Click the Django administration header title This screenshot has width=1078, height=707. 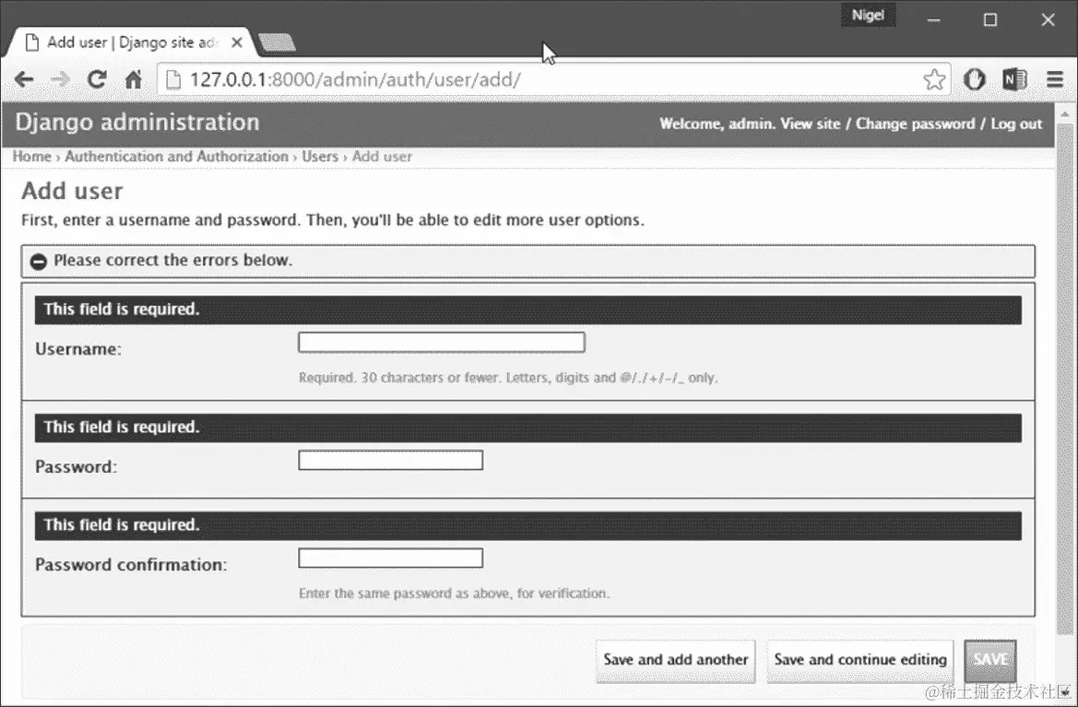click(137, 123)
